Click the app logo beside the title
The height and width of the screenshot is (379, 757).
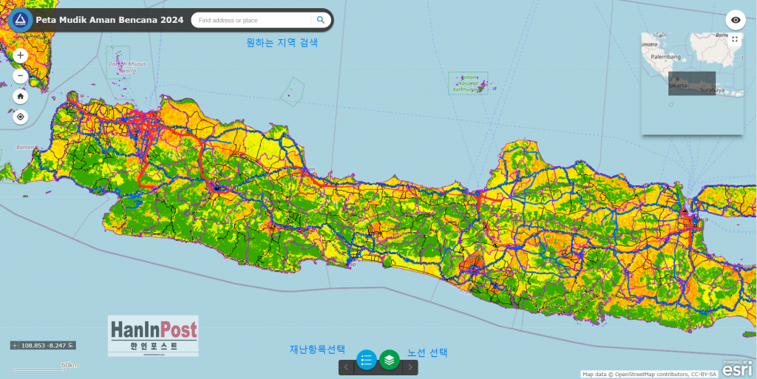(x=21, y=19)
